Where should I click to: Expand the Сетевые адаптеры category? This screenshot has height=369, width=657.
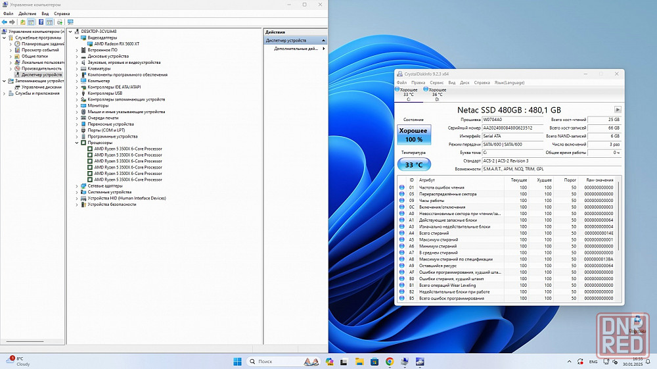coord(77,186)
